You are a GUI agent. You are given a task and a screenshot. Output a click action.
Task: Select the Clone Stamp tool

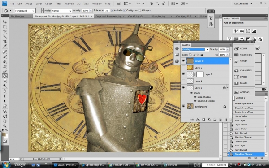pyautogui.click(x=4, y=61)
